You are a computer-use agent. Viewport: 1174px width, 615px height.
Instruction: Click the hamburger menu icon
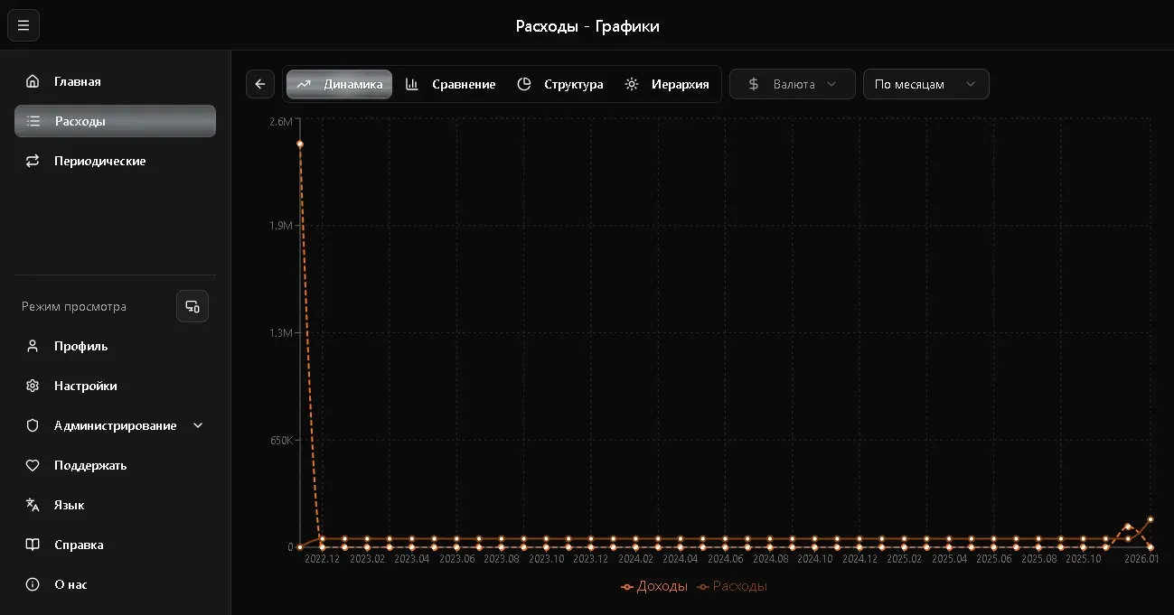pyautogui.click(x=23, y=25)
